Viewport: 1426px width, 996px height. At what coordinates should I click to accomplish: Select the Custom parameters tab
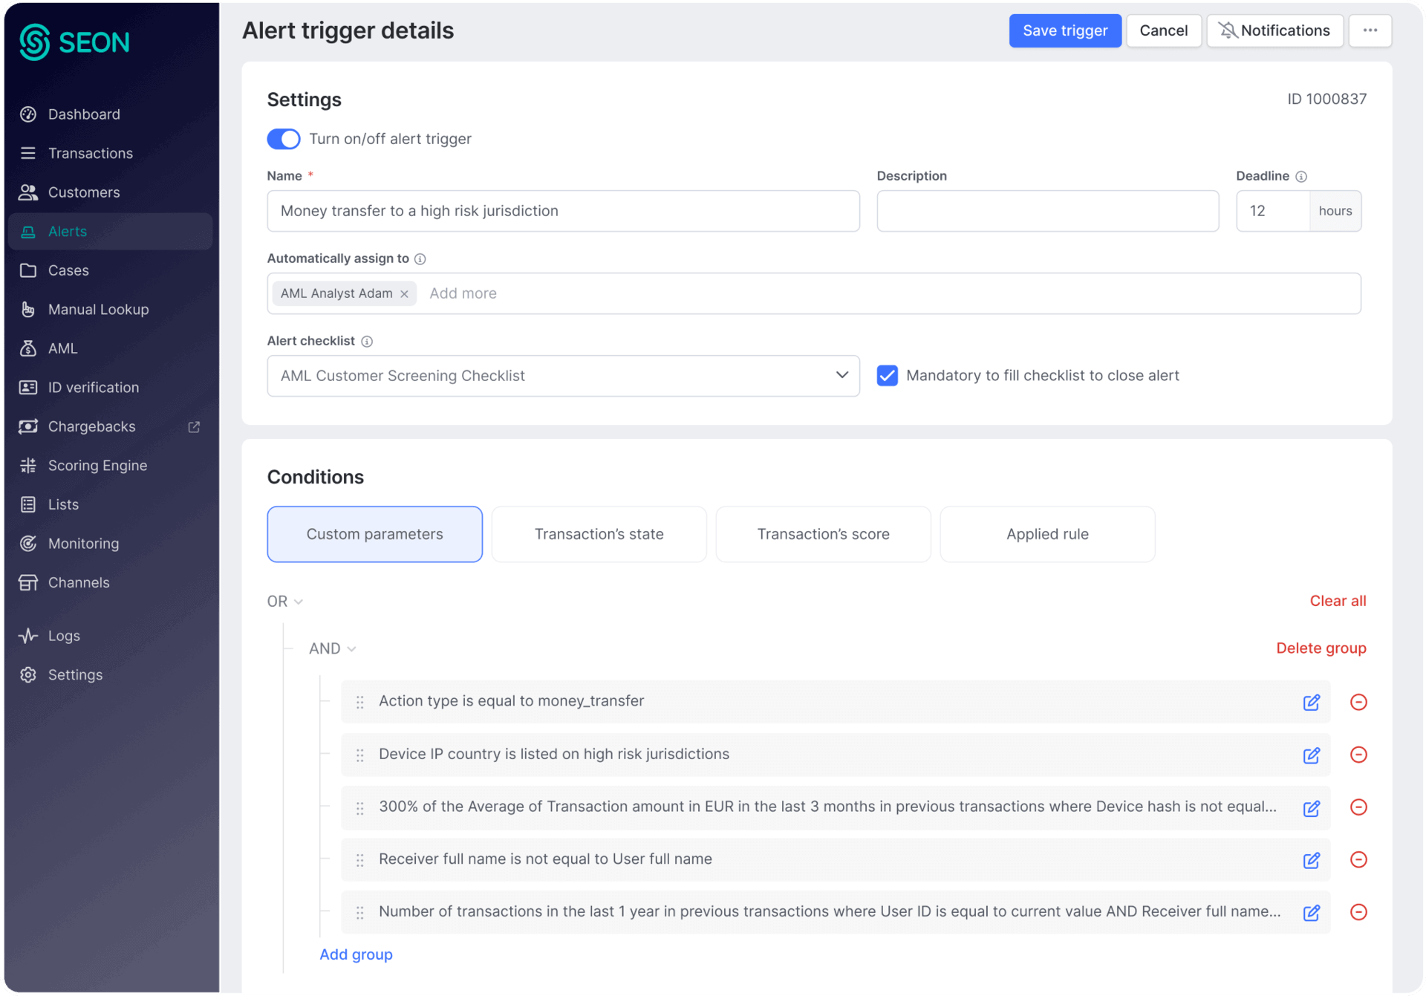374,534
